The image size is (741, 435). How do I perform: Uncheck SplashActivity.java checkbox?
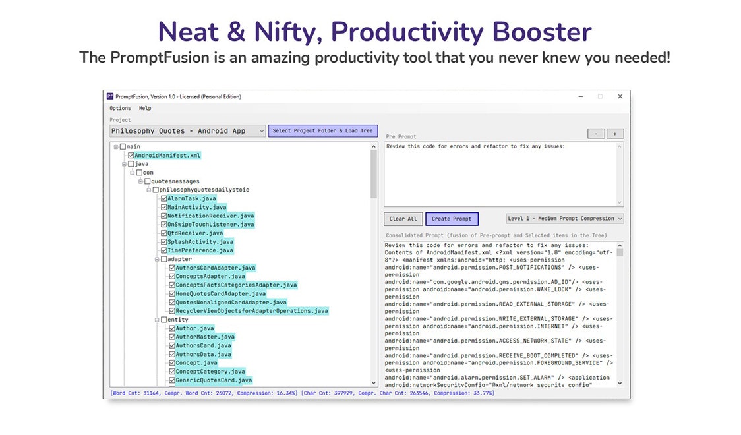tap(164, 242)
